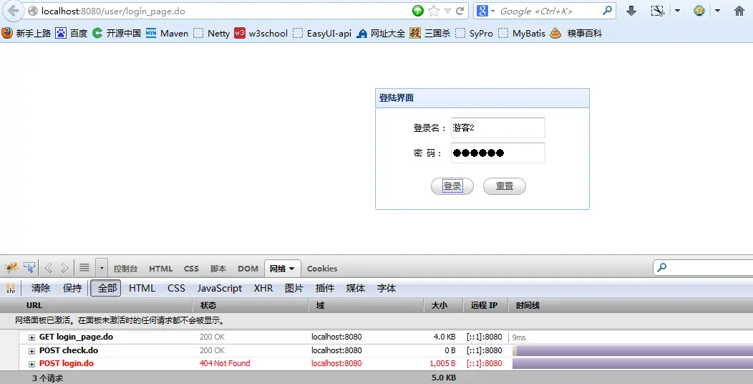Open the 糗事百科 bookmark
This screenshot has width=753, height=384.
point(575,33)
